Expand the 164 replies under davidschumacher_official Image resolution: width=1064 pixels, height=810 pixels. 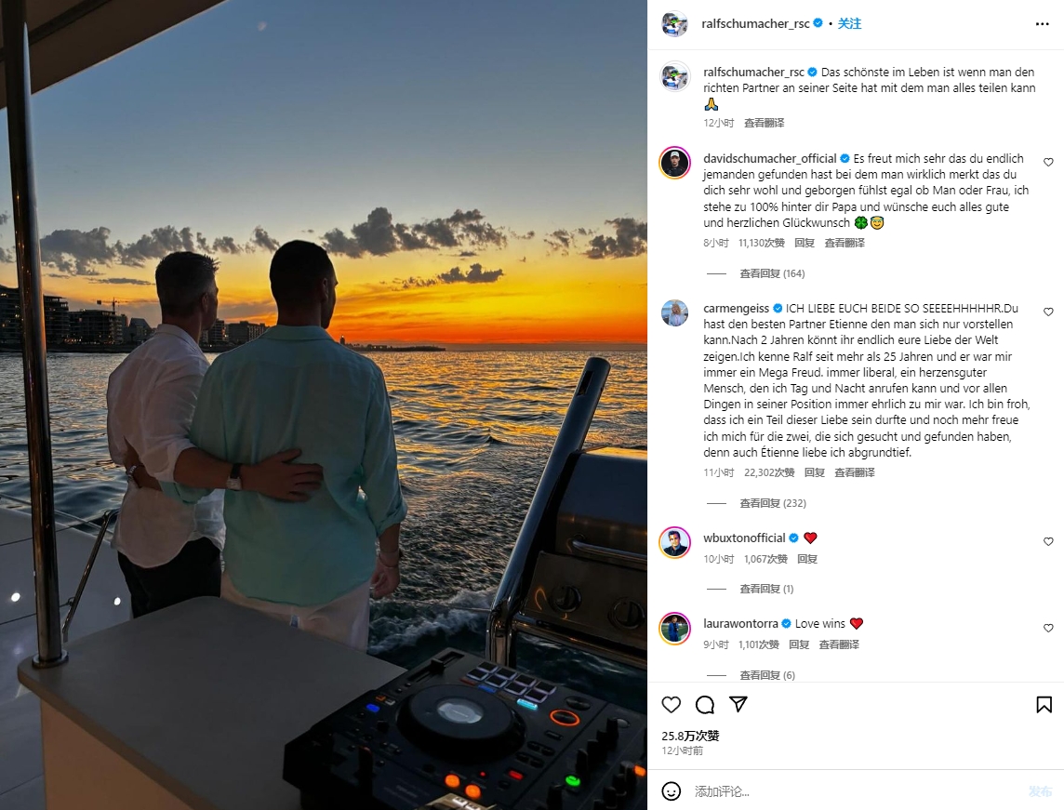(x=772, y=273)
